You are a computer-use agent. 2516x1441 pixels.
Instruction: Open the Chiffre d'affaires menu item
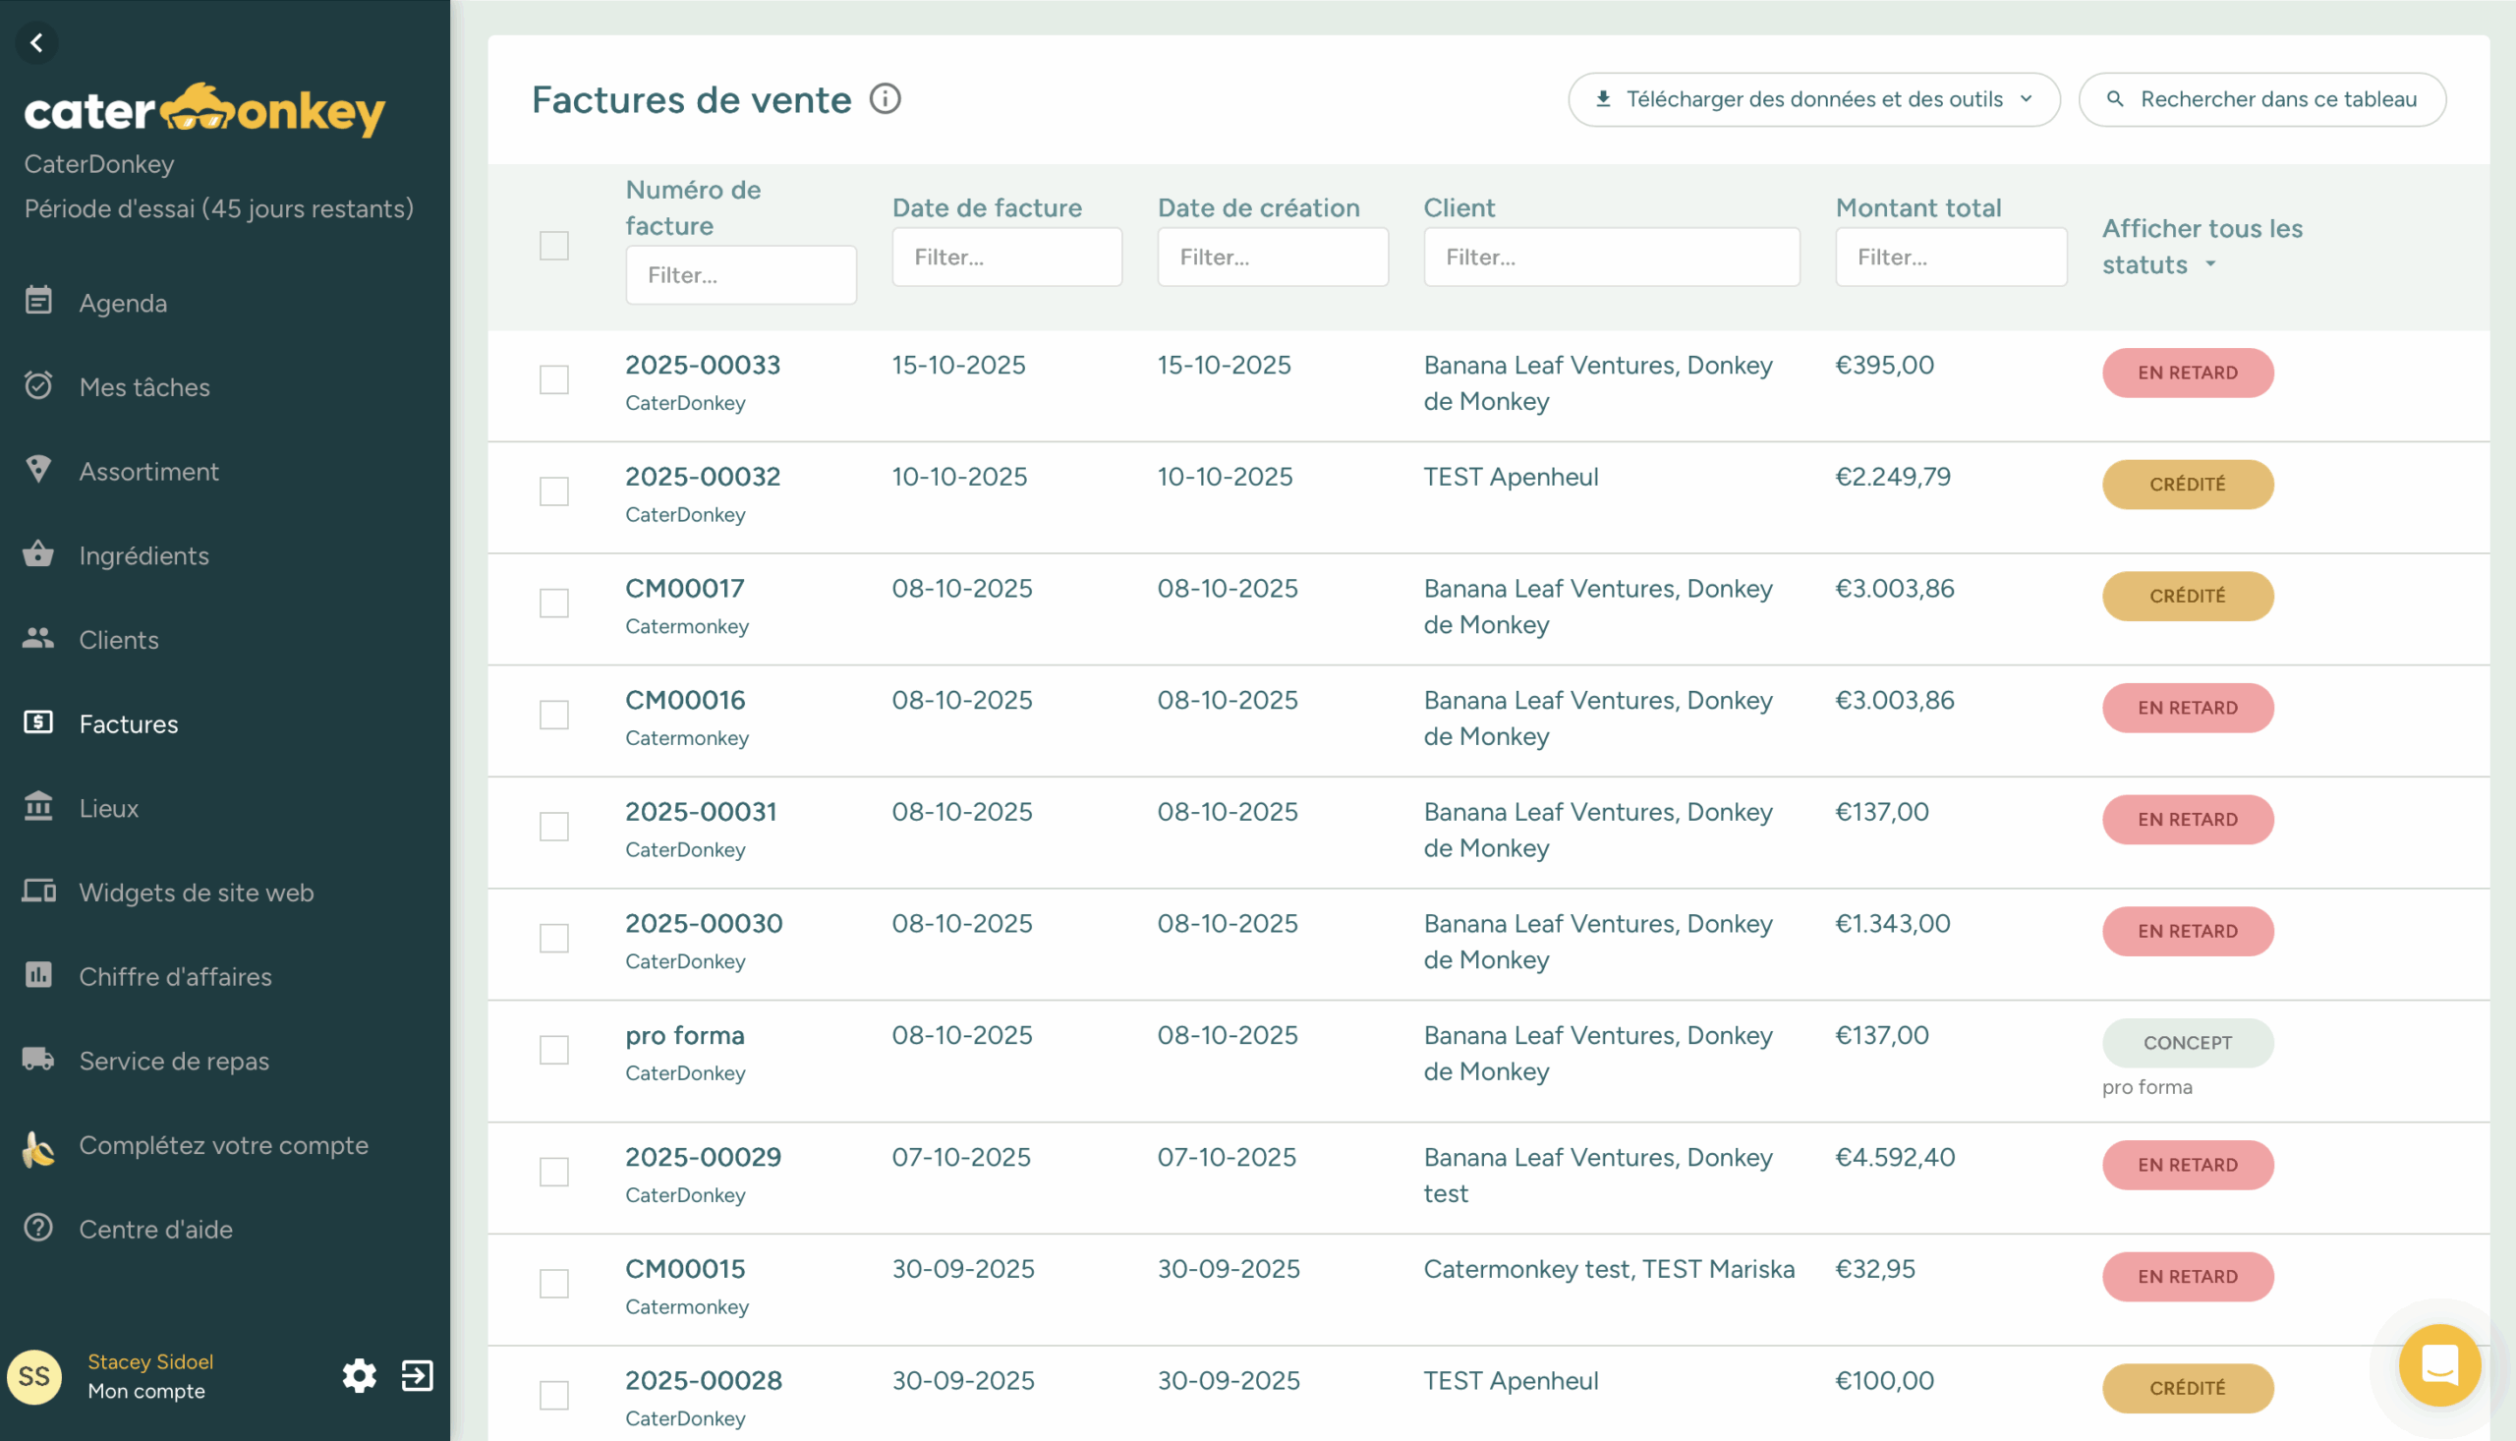[x=175, y=977]
